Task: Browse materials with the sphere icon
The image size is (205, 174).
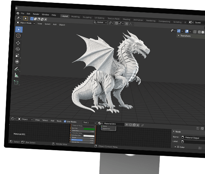Action: point(100,123)
